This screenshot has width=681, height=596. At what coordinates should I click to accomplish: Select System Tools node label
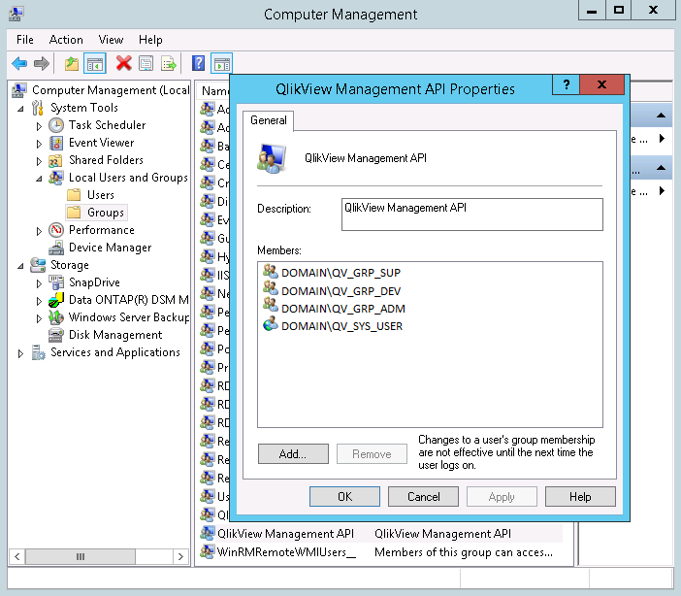click(84, 108)
